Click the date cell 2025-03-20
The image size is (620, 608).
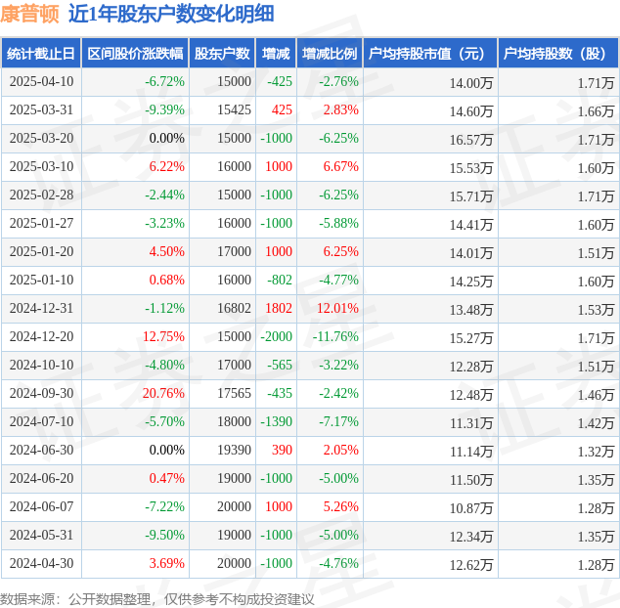coord(41,139)
